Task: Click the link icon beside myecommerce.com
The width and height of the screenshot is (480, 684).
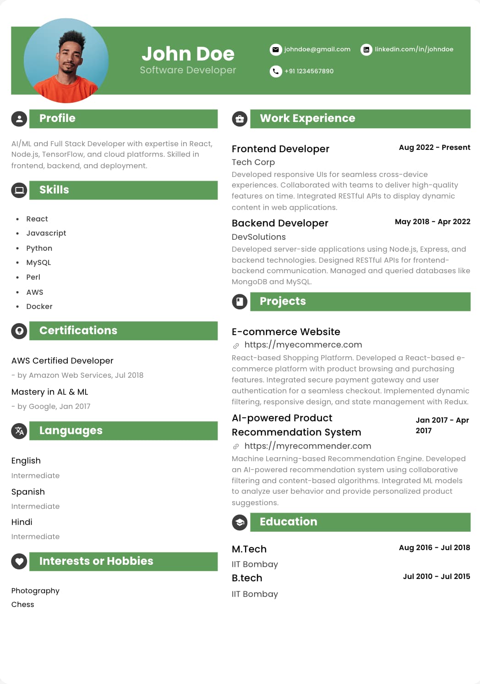Action: point(236,346)
